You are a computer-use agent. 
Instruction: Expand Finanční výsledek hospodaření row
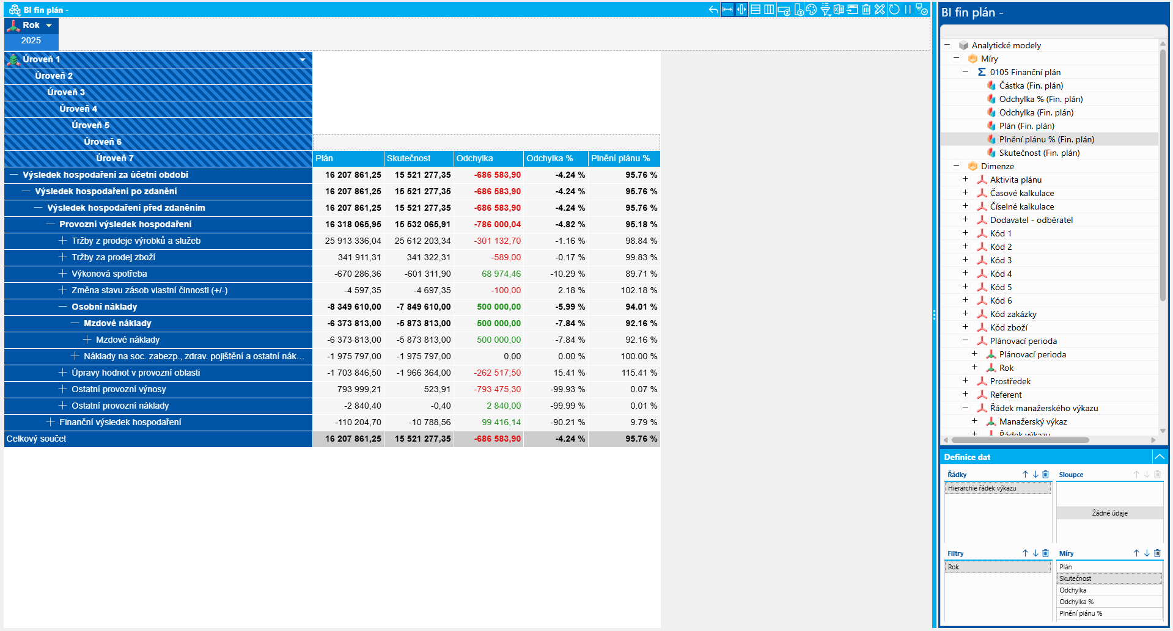(50, 422)
